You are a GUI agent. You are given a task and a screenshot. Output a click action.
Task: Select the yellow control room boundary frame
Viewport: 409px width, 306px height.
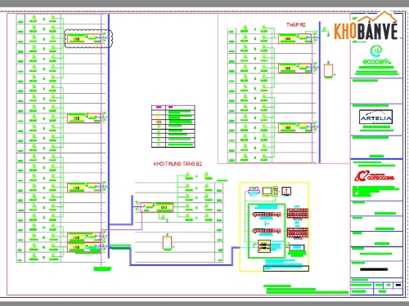274,227
